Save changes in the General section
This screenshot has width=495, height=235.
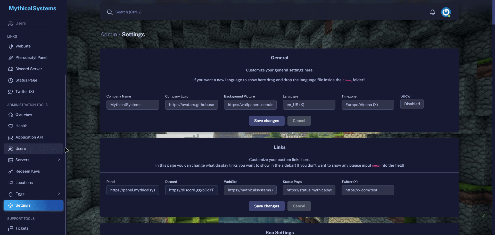point(267,121)
